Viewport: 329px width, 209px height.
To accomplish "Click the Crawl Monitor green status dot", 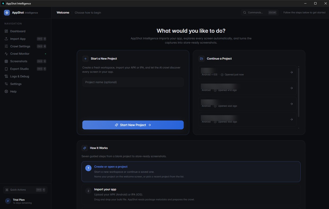I will 45,54.
